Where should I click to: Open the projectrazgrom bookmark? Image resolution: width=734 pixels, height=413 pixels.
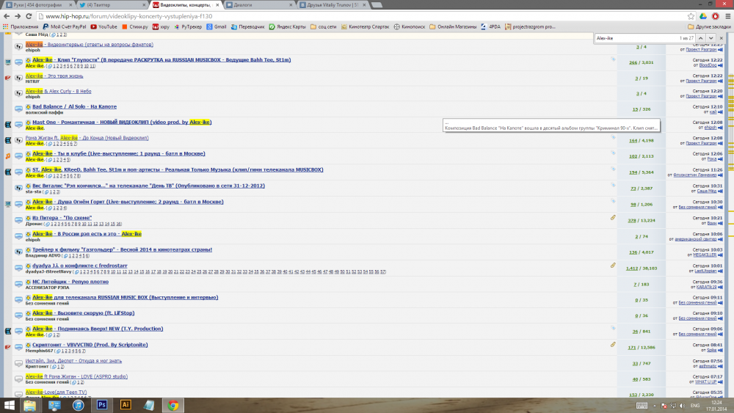click(x=531, y=26)
